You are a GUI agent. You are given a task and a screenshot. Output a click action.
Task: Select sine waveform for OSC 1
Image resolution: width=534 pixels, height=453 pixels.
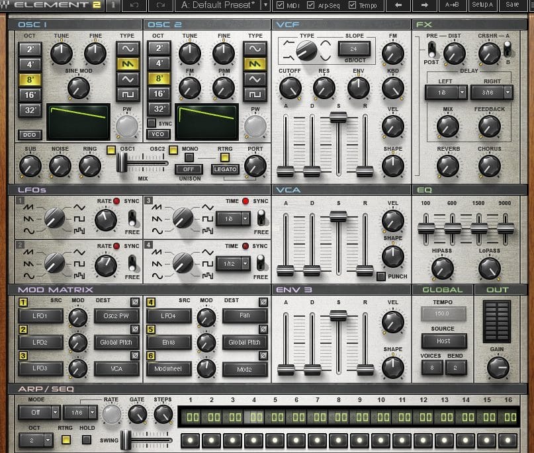pos(126,48)
